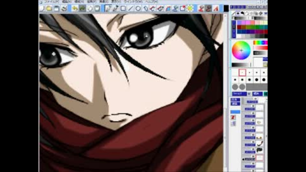Click the bright red stamp icon
Image resolution: width=306 pixels, height=172 pixels.
point(201,8)
